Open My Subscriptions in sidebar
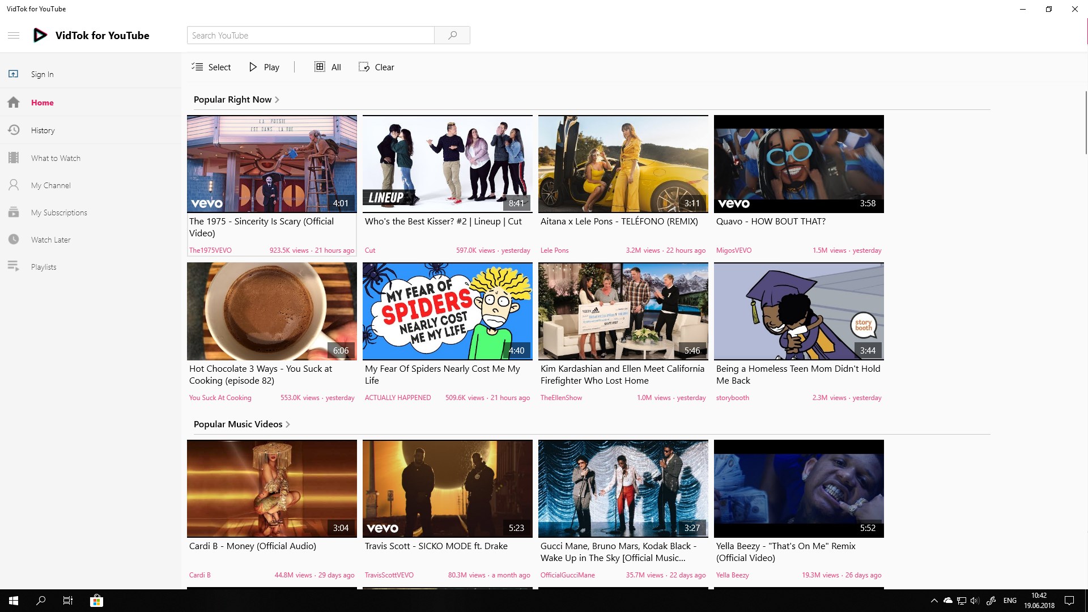Screen dimensions: 1088x612 [x=59, y=212]
